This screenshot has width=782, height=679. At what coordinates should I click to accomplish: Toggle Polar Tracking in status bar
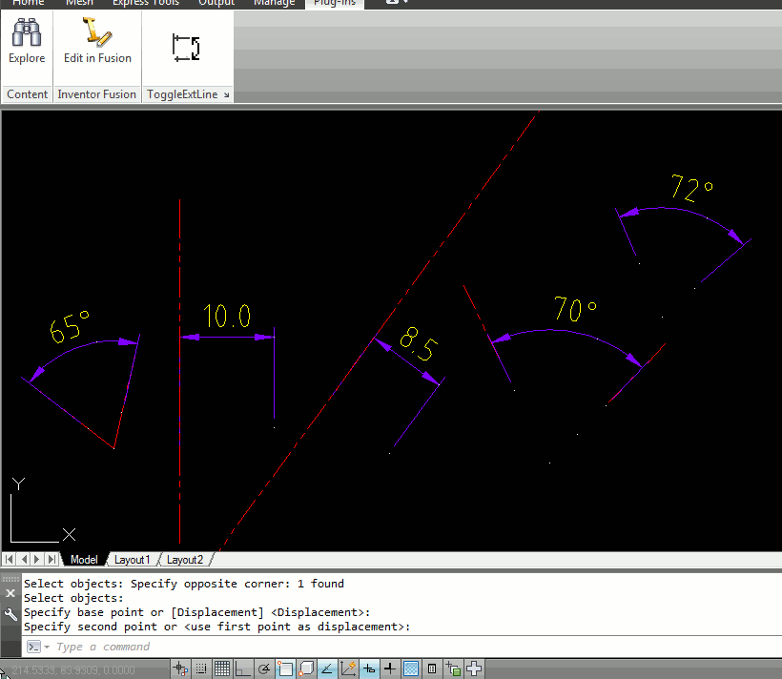click(264, 669)
